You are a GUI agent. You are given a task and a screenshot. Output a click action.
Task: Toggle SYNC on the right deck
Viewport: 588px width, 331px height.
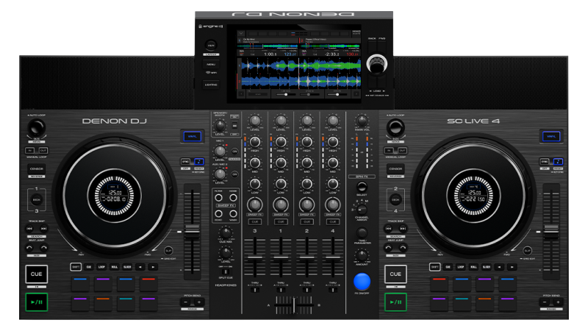tap(545, 161)
